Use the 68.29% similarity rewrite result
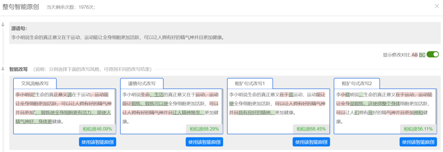Screen dimensions: 443x152 (x=204, y=142)
